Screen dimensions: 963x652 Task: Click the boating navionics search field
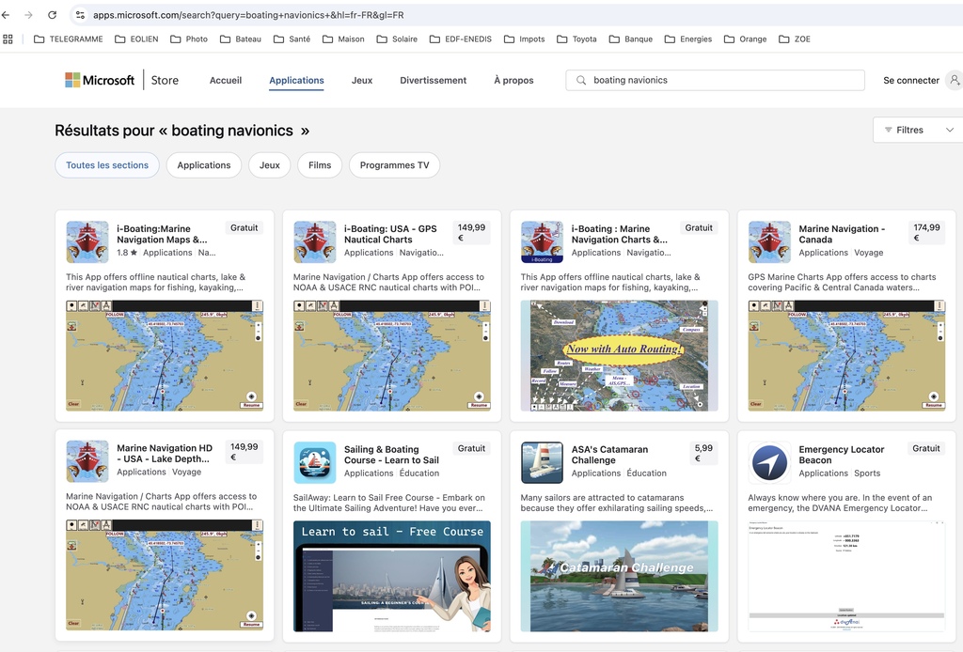click(715, 81)
